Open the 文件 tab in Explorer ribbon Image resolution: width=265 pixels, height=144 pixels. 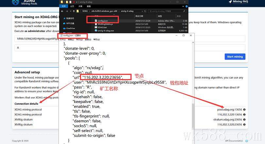(x=63, y=6)
